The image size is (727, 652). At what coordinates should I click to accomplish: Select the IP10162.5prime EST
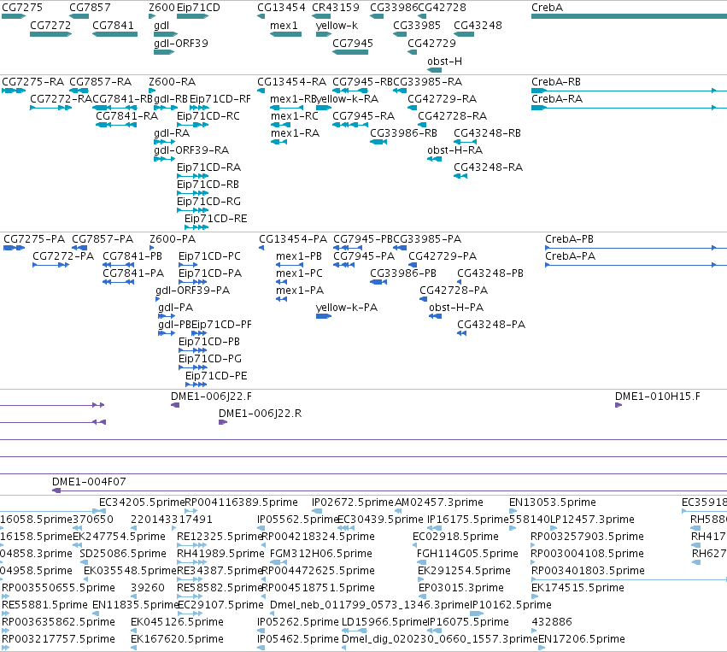pyautogui.click(x=477, y=614)
